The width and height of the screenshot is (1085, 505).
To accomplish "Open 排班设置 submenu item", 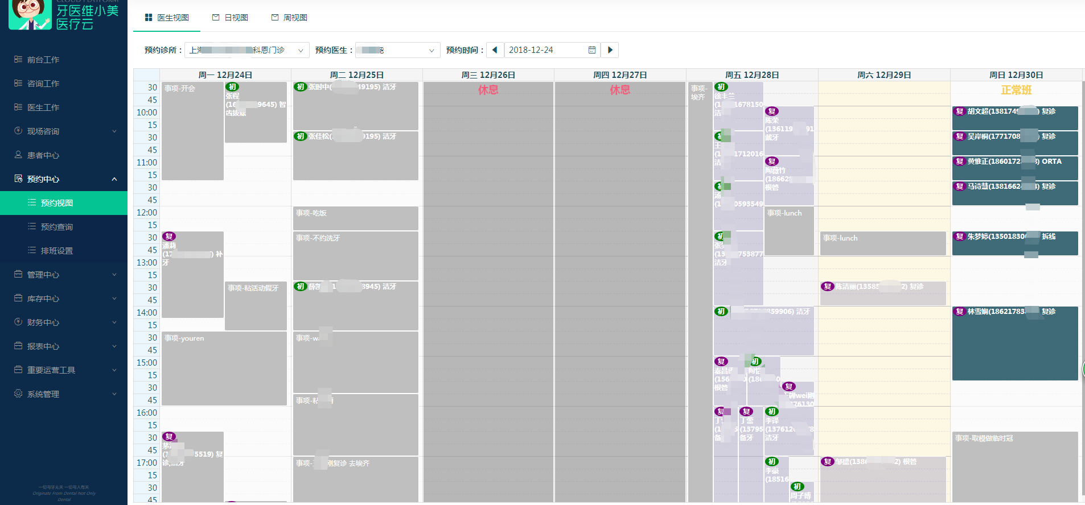I will [64, 250].
